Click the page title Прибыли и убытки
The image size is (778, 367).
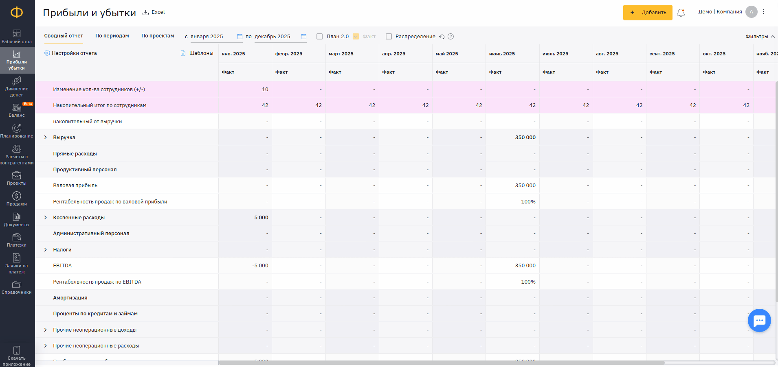(89, 13)
